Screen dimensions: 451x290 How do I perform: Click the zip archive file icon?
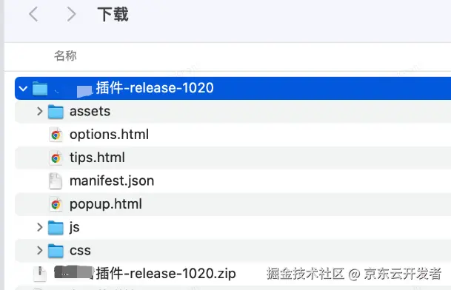pyautogui.click(x=40, y=274)
